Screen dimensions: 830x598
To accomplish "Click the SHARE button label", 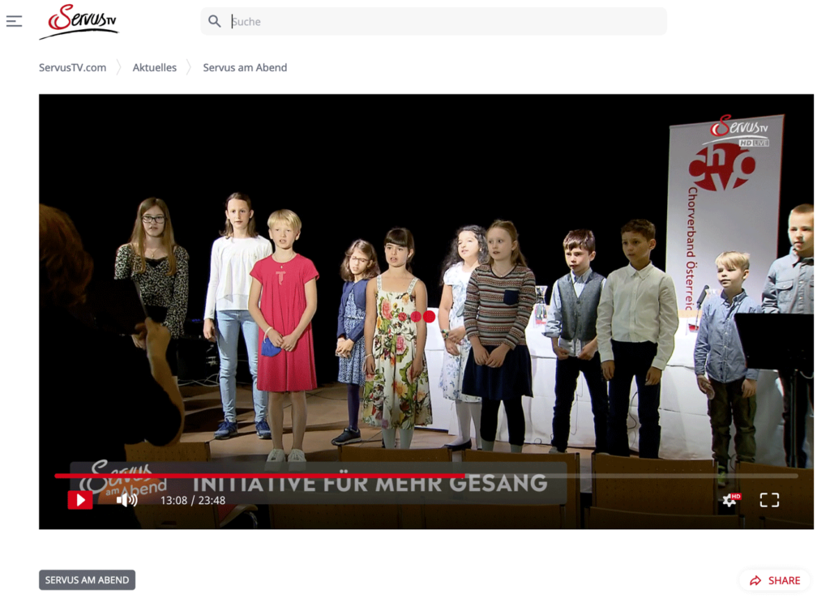I will tap(784, 580).
